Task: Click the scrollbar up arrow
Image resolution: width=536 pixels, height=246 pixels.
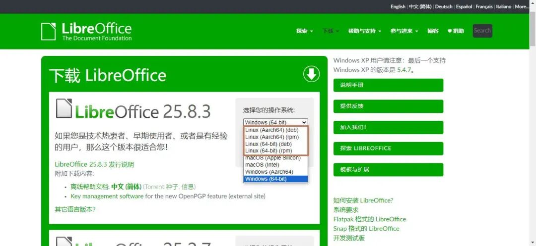Action: point(532,3)
